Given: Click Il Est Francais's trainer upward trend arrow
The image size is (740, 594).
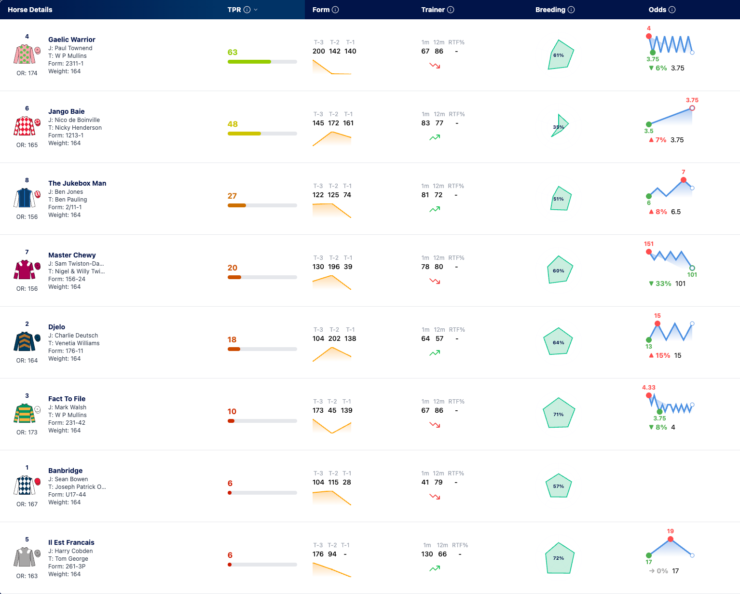Looking at the screenshot, I should point(435,568).
